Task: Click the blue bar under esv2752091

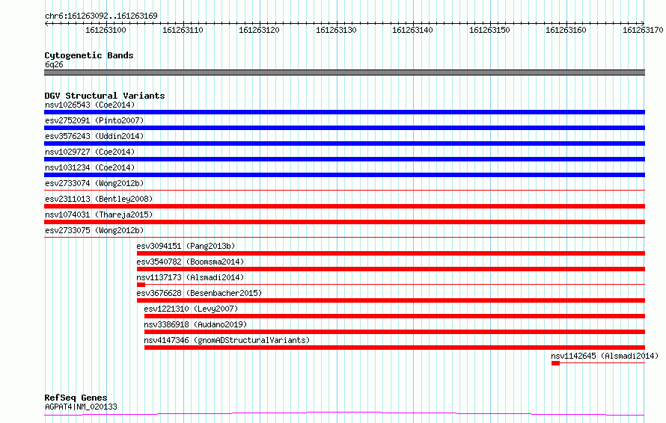Action: [344, 128]
